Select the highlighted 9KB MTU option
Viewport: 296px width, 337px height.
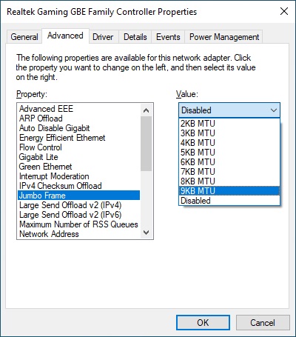(229, 191)
